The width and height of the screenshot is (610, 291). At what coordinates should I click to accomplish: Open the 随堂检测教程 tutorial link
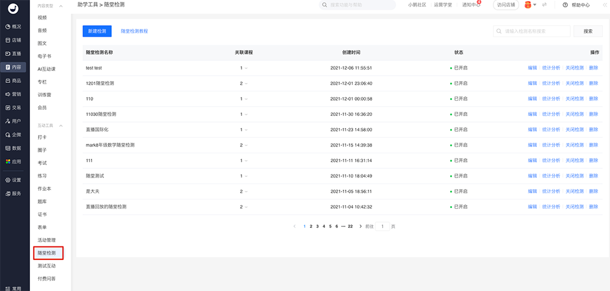pyautogui.click(x=134, y=31)
